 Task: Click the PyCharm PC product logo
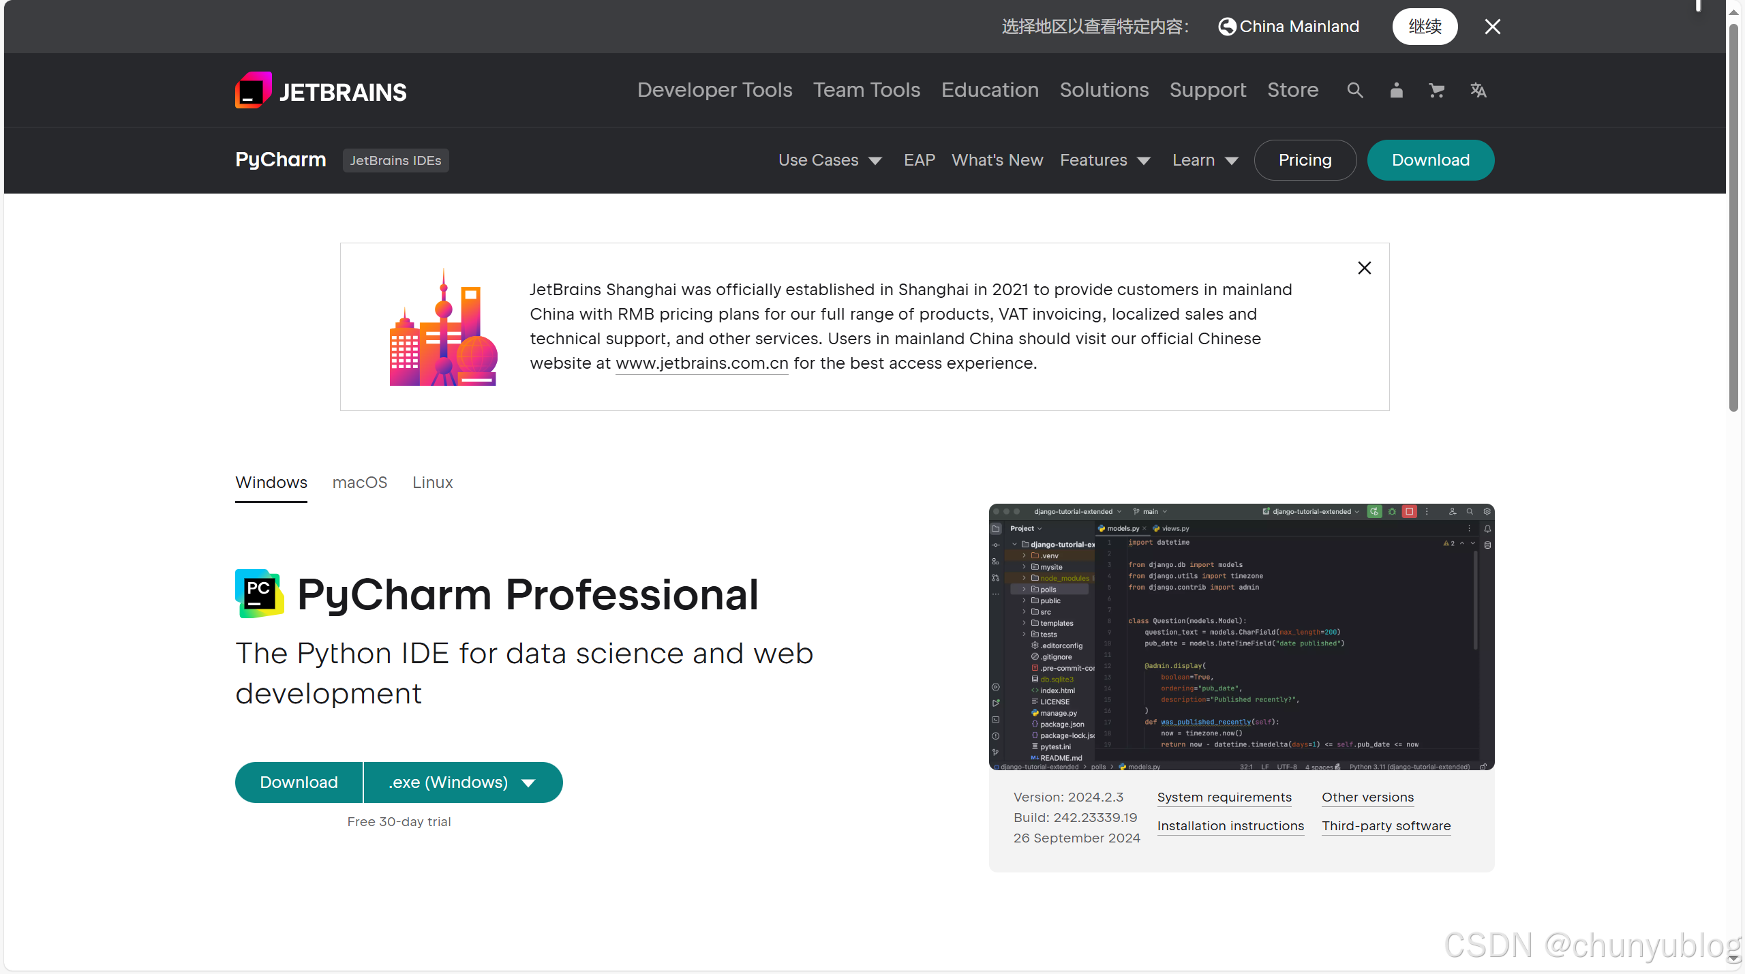click(259, 594)
